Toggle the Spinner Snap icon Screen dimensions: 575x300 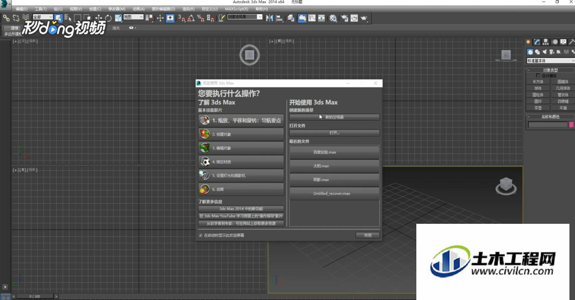tap(210, 18)
